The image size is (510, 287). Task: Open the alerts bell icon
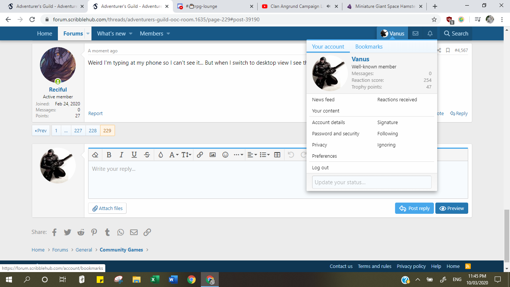click(430, 34)
